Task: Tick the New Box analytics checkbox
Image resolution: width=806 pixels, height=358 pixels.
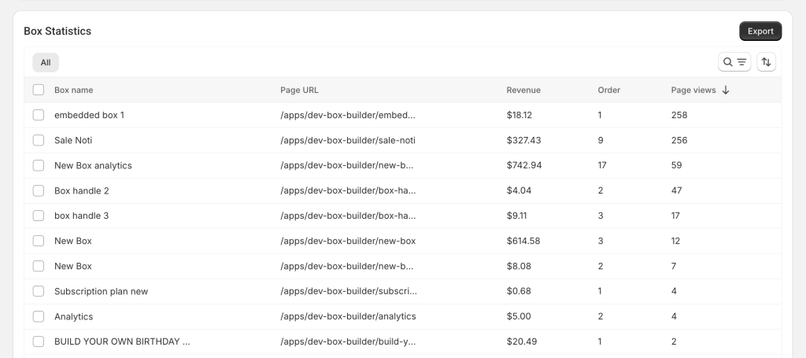Action: pos(39,165)
